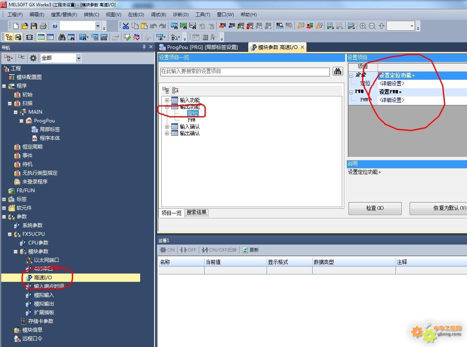Screen dimensions: 467x347
Task: Select PWM in settings item tree
Action: [192, 120]
